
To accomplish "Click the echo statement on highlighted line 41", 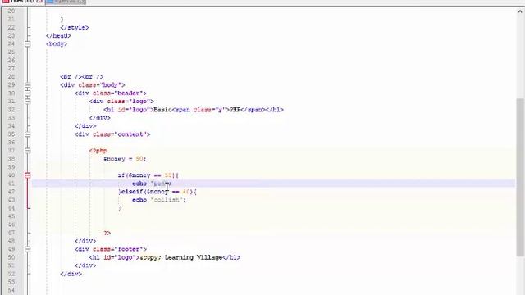I will click(151, 184).
